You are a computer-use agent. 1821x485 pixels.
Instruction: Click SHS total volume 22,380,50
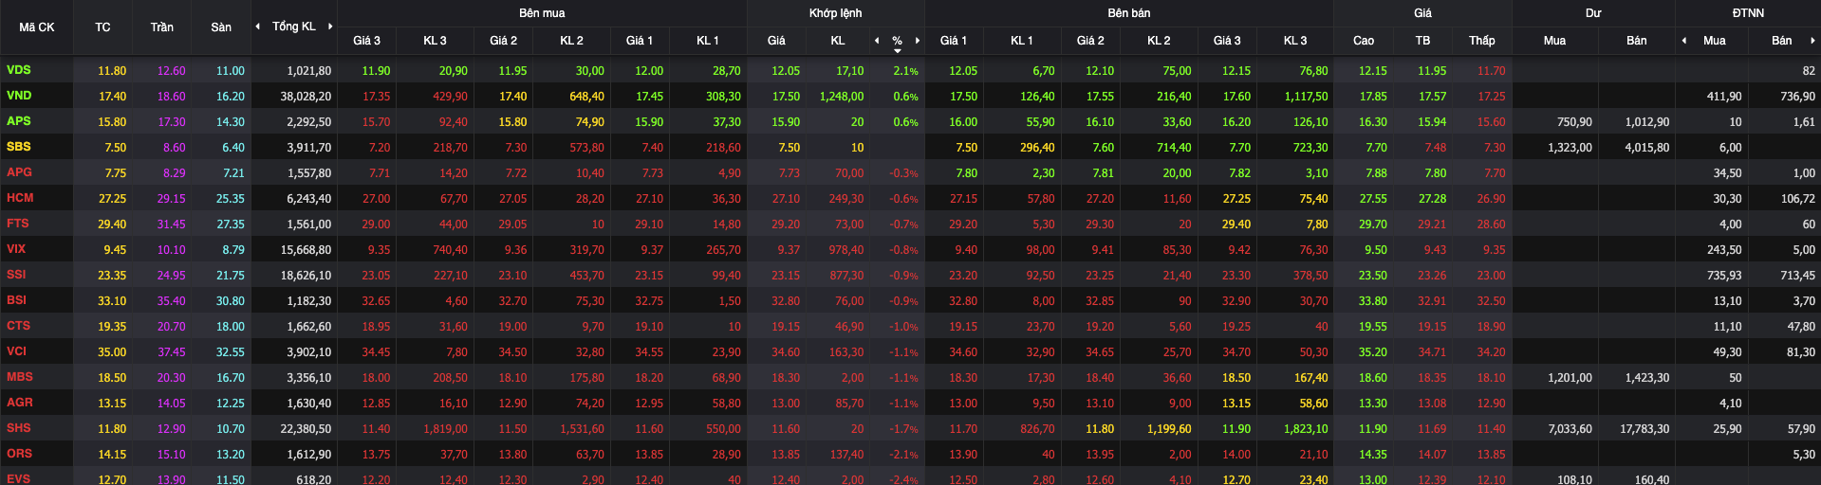(x=306, y=429)
